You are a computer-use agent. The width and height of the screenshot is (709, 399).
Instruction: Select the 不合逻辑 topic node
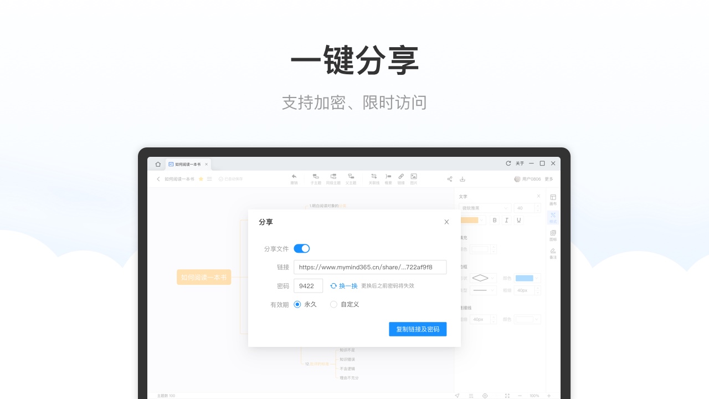pos(347,369)
